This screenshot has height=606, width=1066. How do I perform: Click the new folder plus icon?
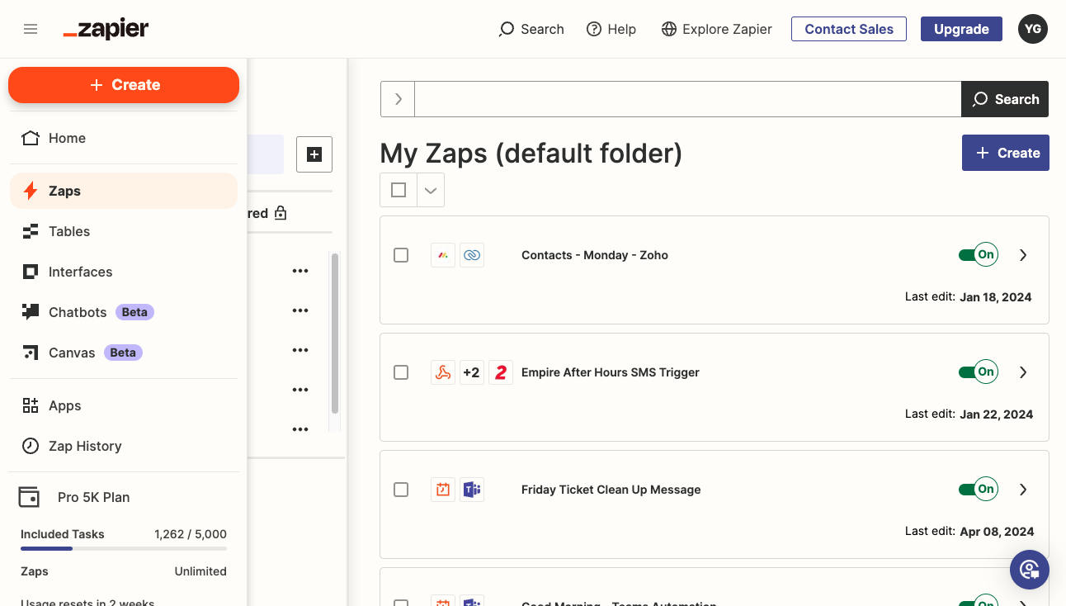coord(314,154)
